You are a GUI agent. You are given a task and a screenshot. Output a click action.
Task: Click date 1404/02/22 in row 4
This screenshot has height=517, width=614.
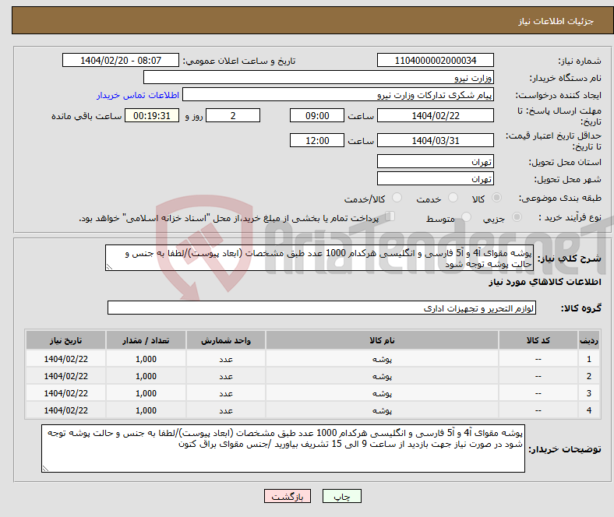point(65,410)
